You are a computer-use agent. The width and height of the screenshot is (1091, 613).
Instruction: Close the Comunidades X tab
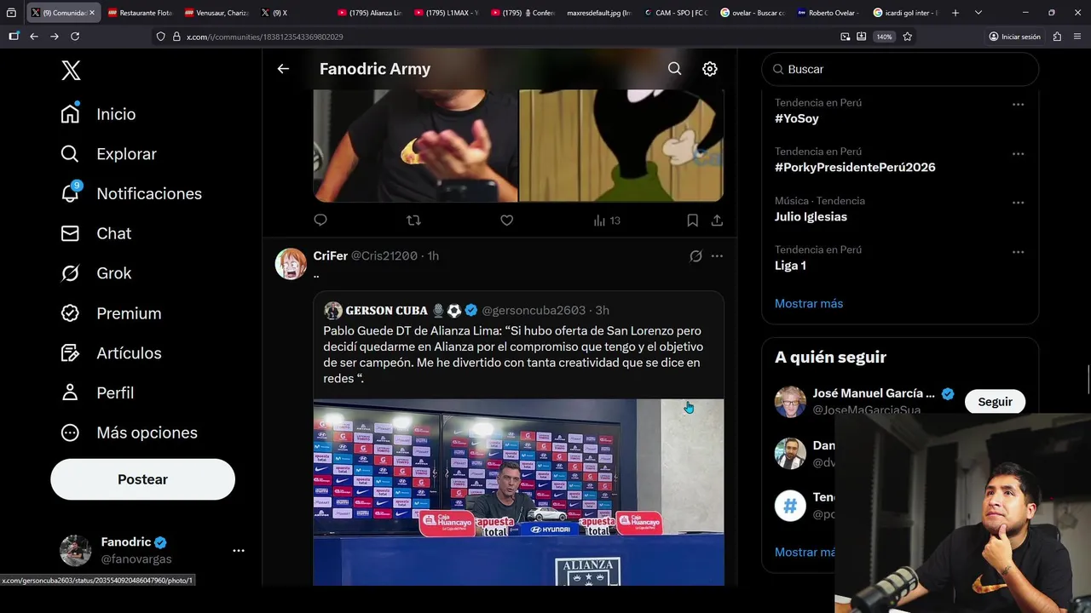point(92,13)
